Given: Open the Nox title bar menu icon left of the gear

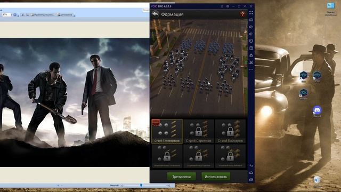Looking at the screenshot, I should [222, 6].
